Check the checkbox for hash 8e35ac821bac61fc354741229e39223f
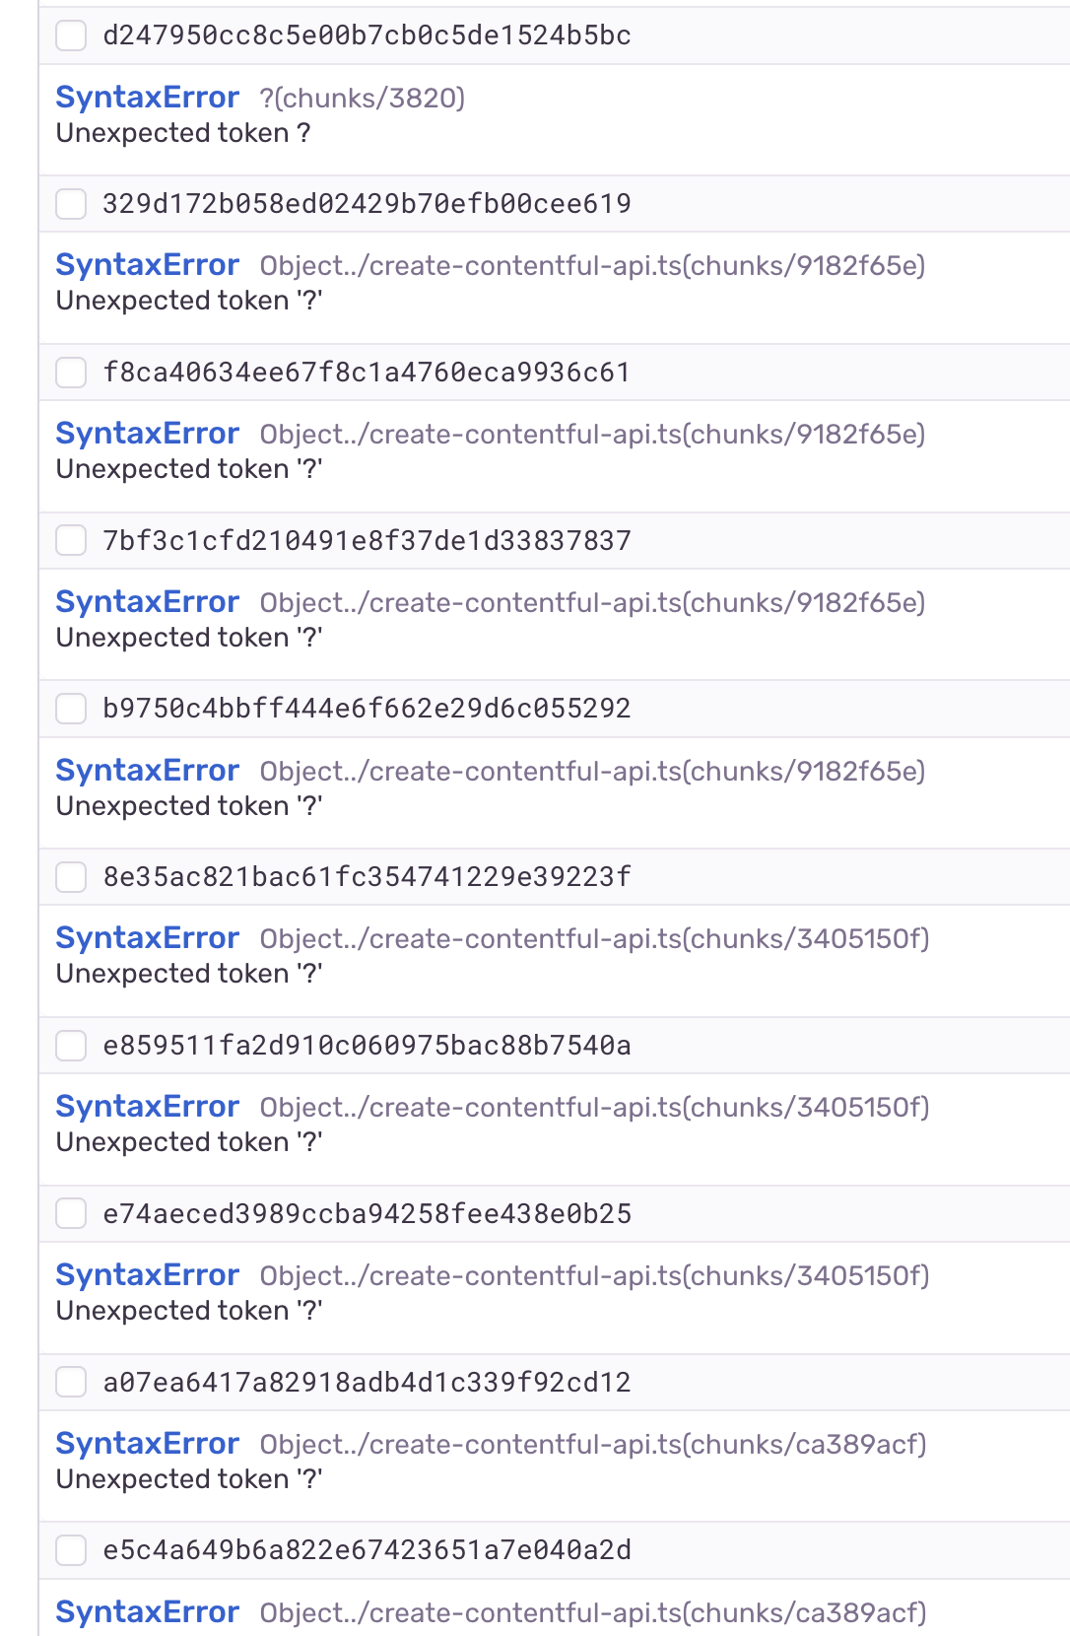The height and width of the screenshot is (1636, 1070). [x=71, y=877]
